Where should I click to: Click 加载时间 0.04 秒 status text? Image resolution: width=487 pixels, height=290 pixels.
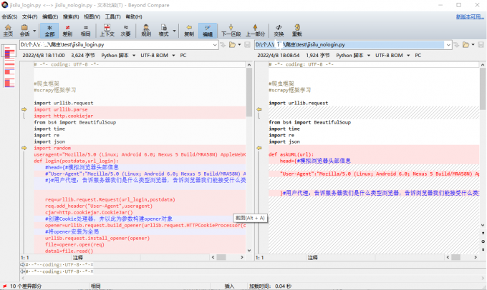tap(270, 286)
